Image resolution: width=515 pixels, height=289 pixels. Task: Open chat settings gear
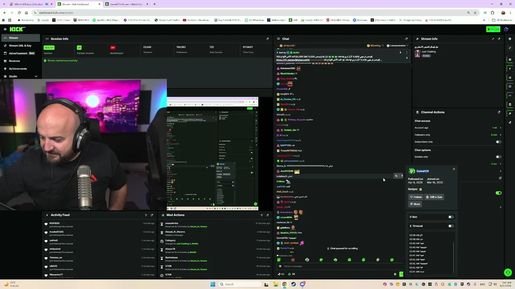coord(395,274)
